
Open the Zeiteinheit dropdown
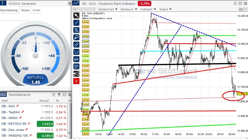[108, 9]
